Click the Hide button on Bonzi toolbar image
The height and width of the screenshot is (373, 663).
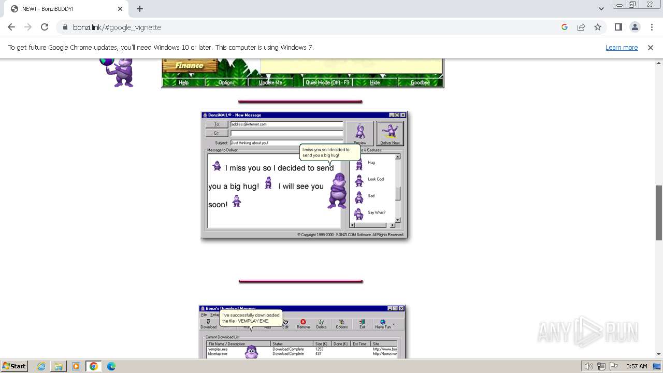(375, 82)
